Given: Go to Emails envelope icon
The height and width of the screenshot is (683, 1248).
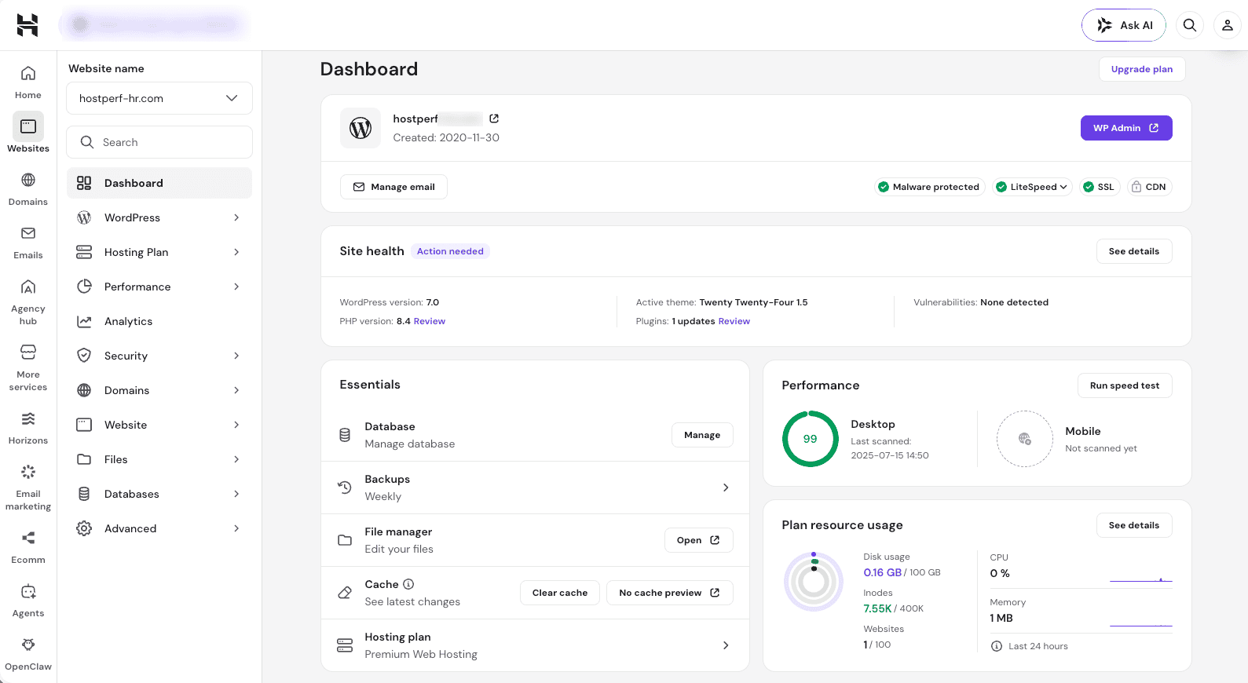Looking at the screenshot, I should tap(28, 233).
